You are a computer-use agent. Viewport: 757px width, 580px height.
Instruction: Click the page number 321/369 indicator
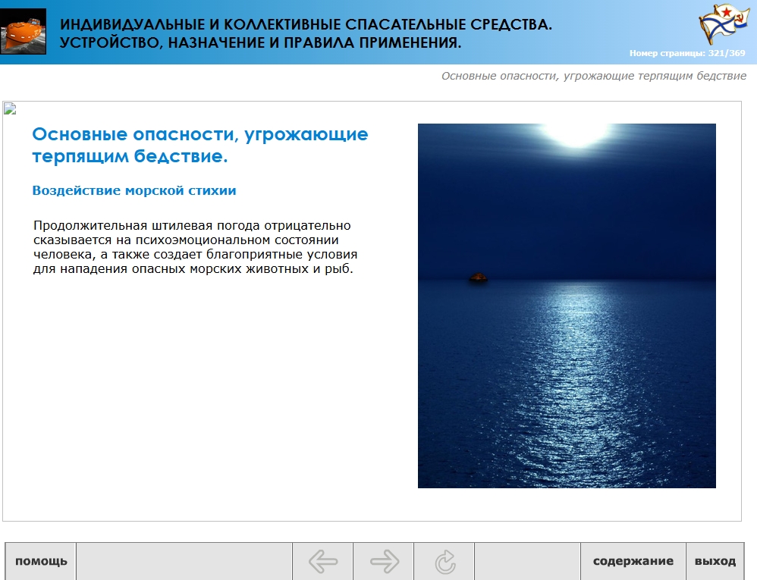coord(686,53)
